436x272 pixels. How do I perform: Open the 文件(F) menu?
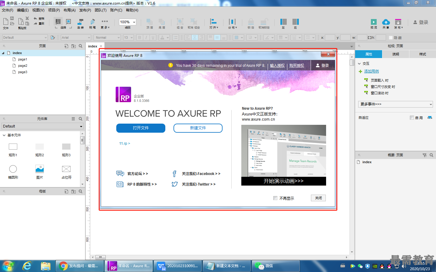coord(8,10)
